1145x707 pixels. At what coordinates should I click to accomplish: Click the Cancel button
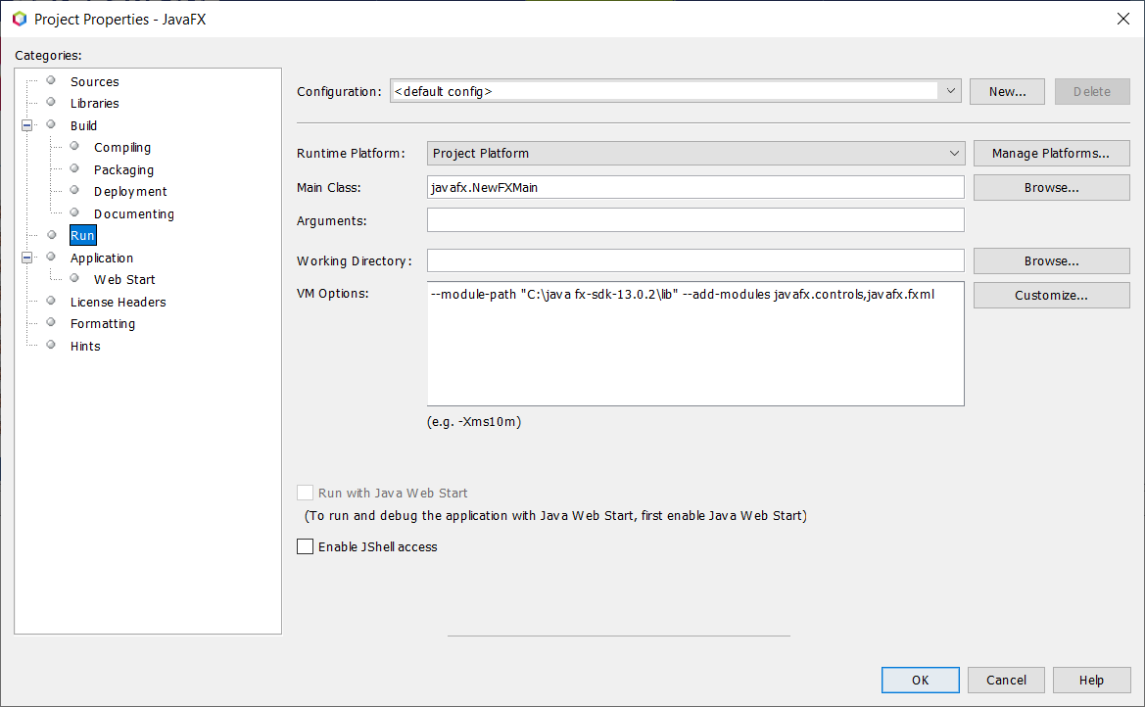coord(1006,680)
